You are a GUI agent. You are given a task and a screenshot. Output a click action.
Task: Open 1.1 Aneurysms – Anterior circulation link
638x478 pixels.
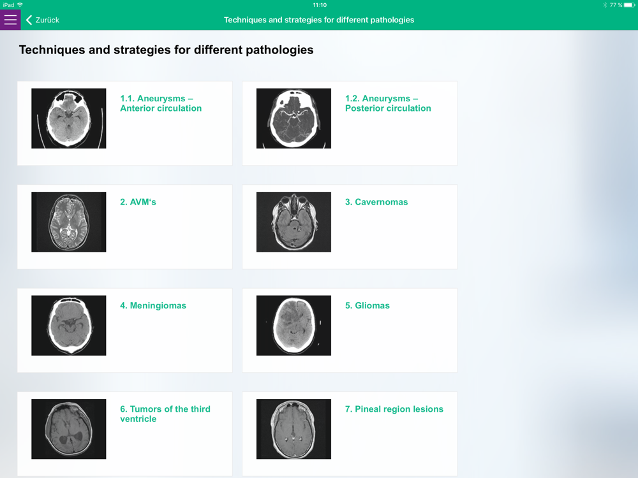[x=161, y=103]
